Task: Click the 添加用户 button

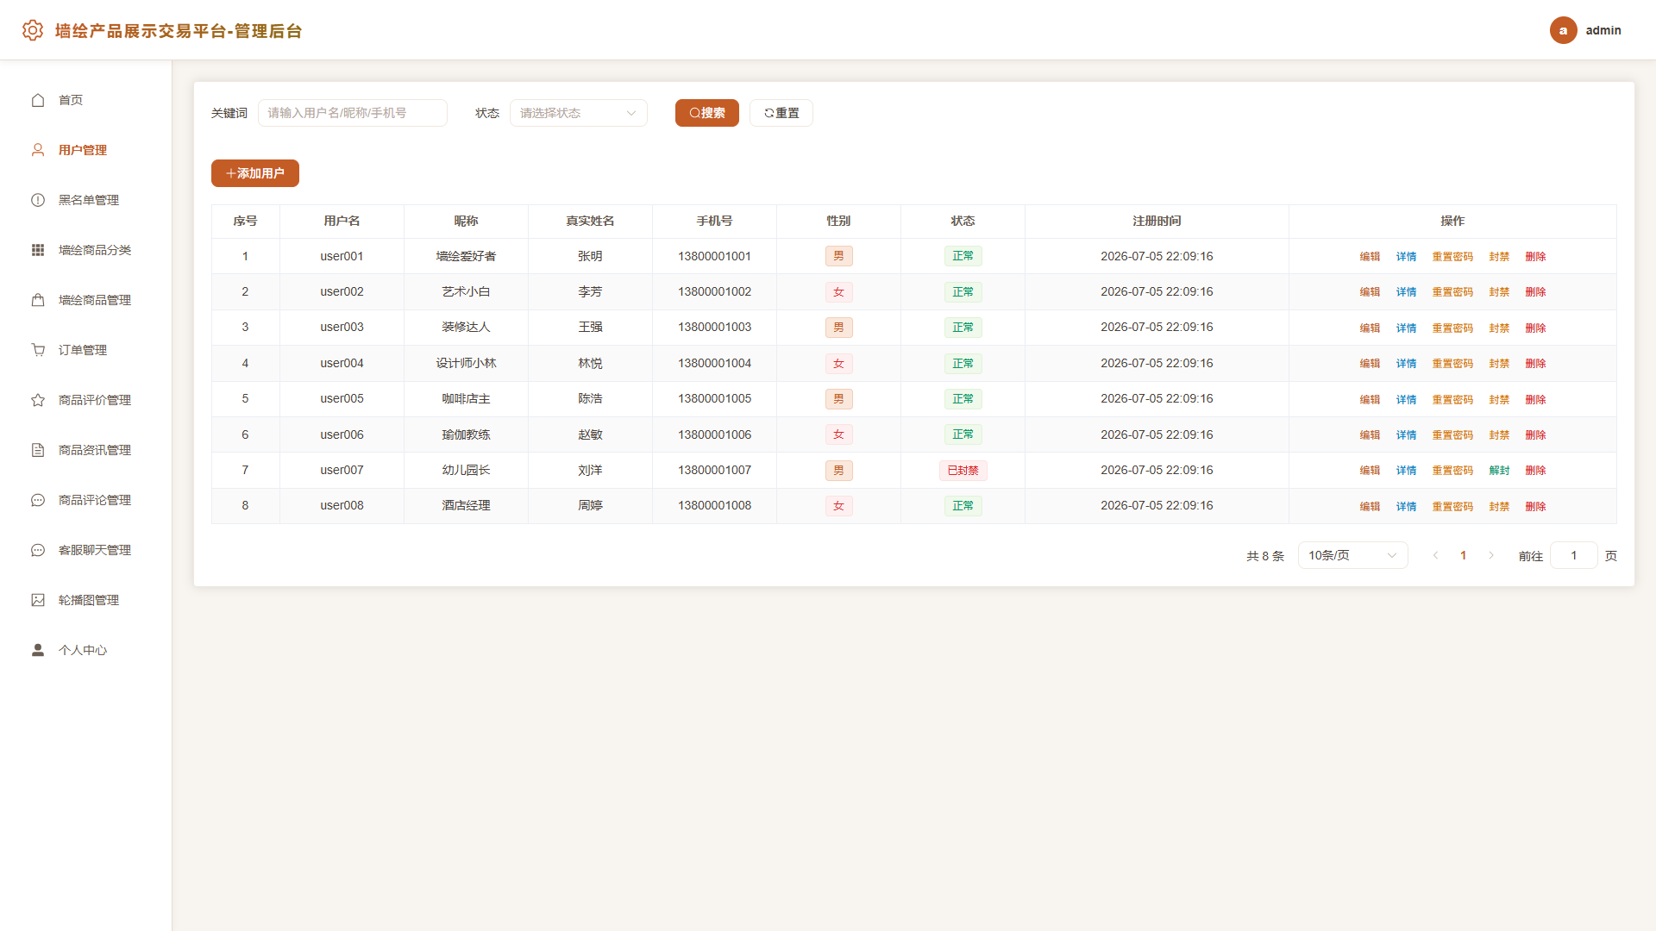Action: (x=254, y=173)
